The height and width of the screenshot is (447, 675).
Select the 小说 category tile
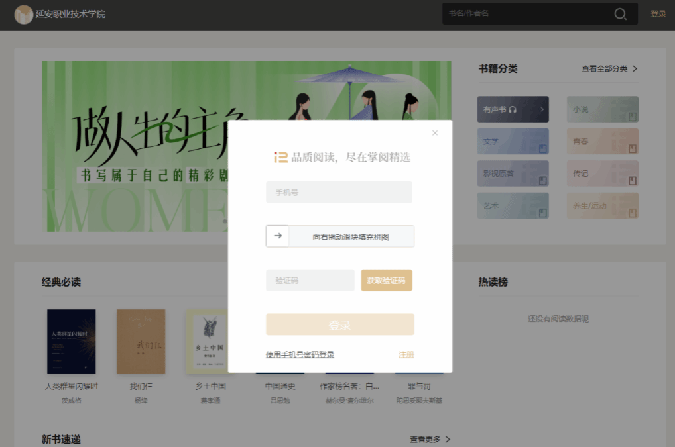(602, 109)
